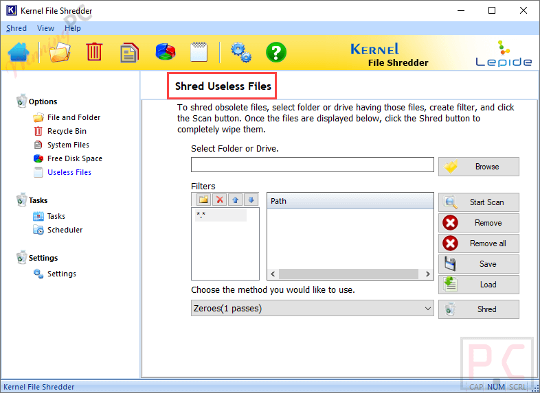Click the Useless Files notepad toolbar icon
The width and height of the screenshot is (540, 393).
click(199, 52)
